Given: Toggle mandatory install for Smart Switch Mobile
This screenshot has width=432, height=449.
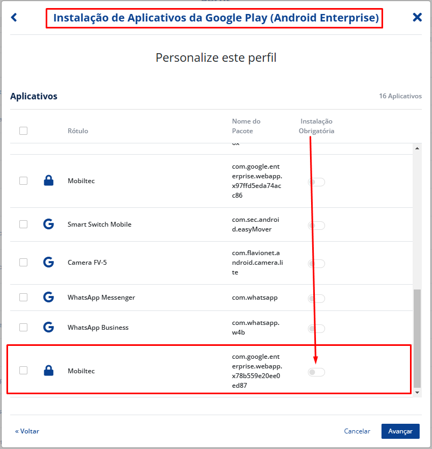Looking at the screenshot, I should tap(316, 226).
